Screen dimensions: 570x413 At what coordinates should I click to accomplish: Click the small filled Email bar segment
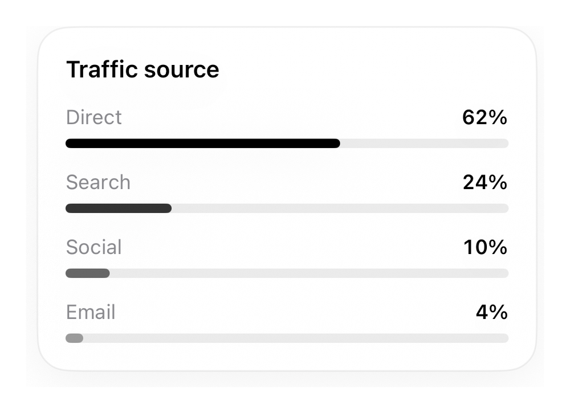(74, 338)
